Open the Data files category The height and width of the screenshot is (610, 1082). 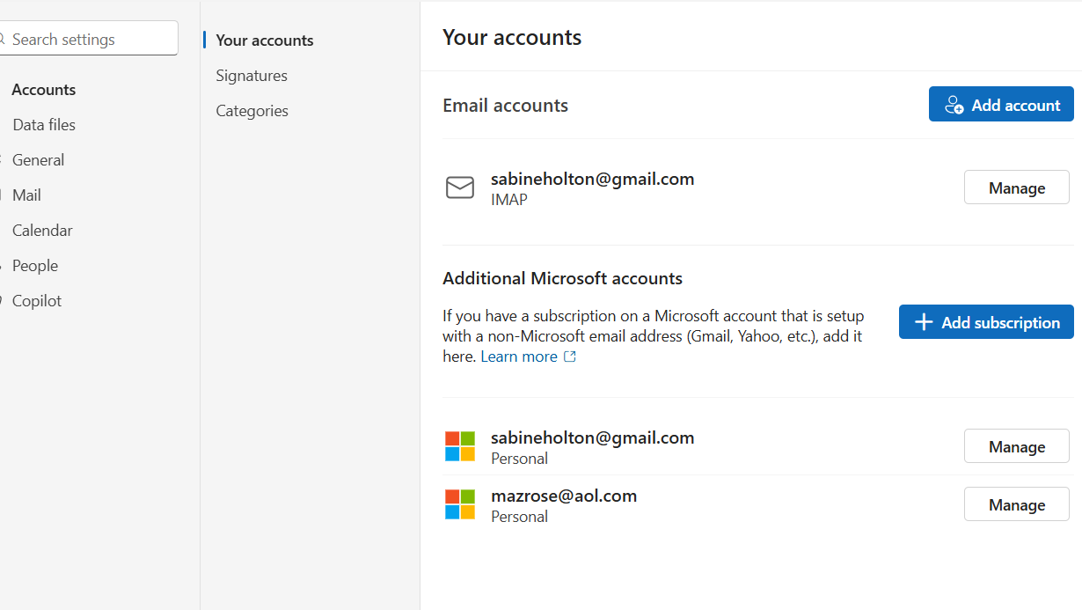pyautogui.click(x=44, y=125)
